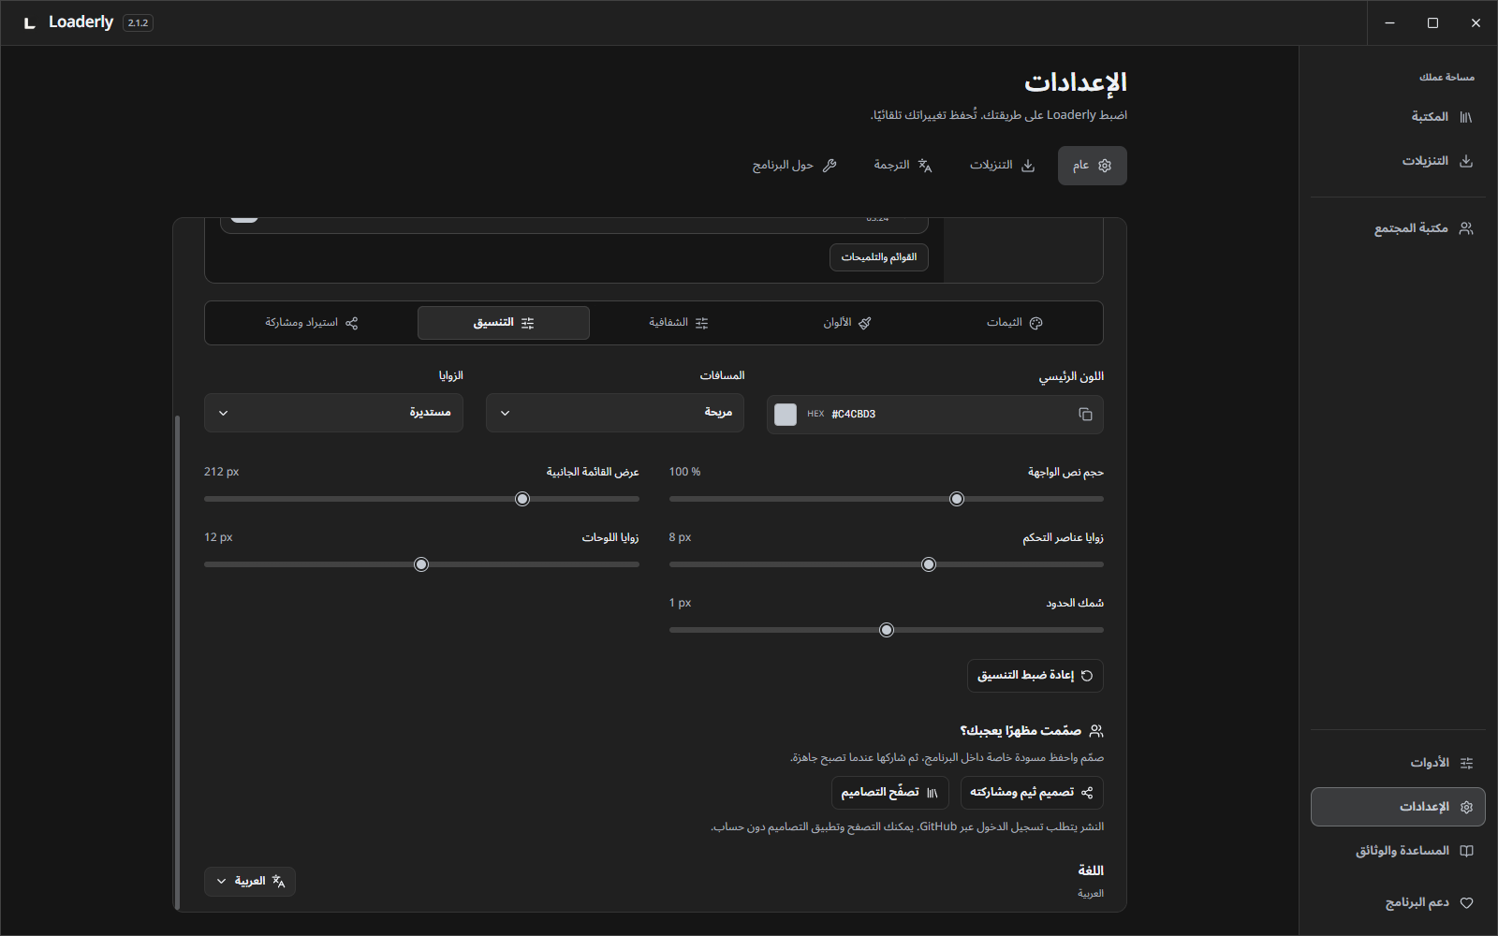Switch to the حول البرنامج about tab
Image resolution: width=1498 pixels, height=936 pixels.
[x=794, y=166]
